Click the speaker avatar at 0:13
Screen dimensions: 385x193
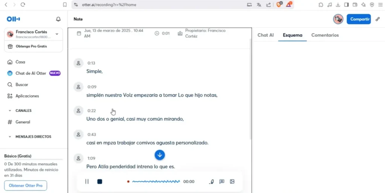pos(78,63)
